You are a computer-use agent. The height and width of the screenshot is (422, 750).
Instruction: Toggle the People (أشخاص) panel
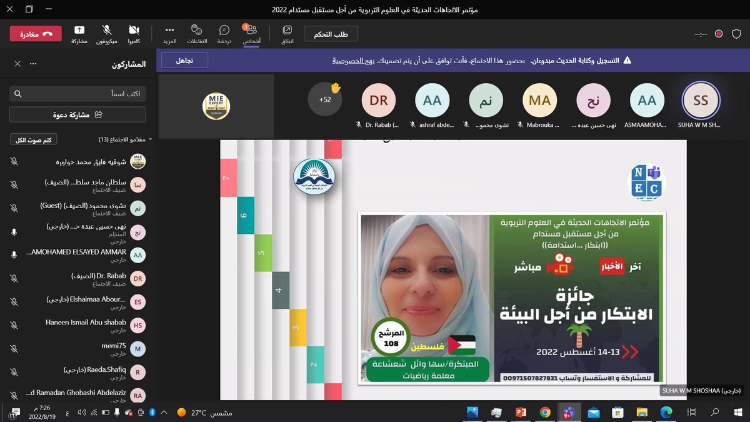[x=251, y=34]
